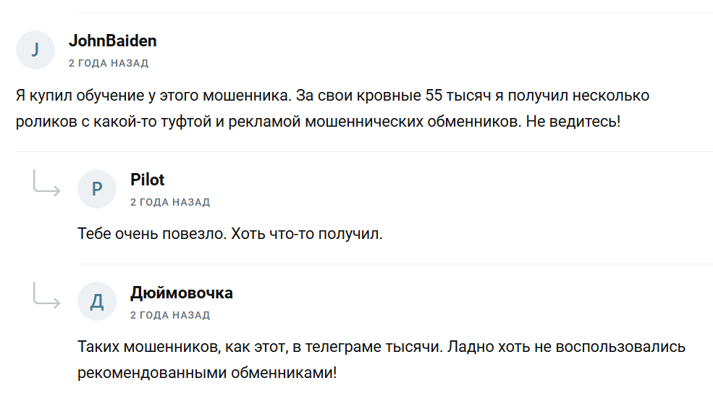The image size is (713, 420).
Task: Click the reply arrow beside Pilot's comment
Action: pyautogui.click(x=46, y=184)
